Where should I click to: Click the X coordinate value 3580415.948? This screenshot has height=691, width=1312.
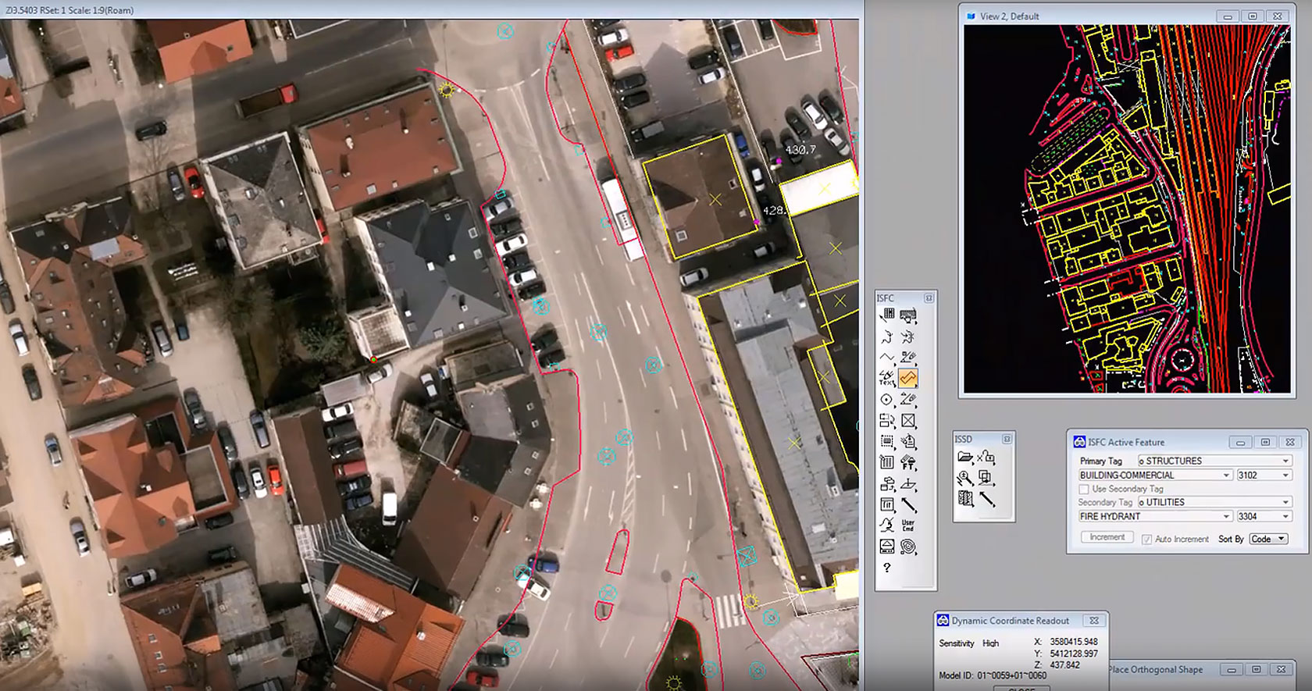[x=1074, y=642]
